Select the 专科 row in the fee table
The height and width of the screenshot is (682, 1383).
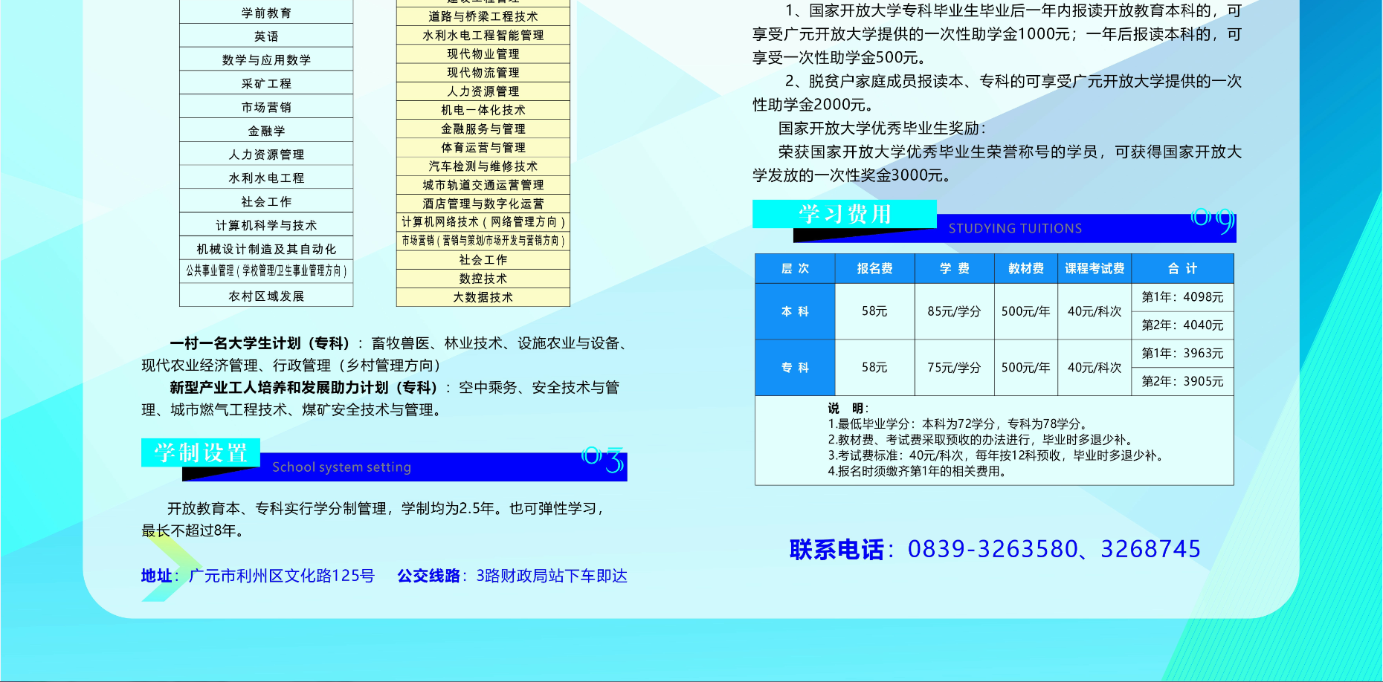pyautogui.click(x=794, y=367)
